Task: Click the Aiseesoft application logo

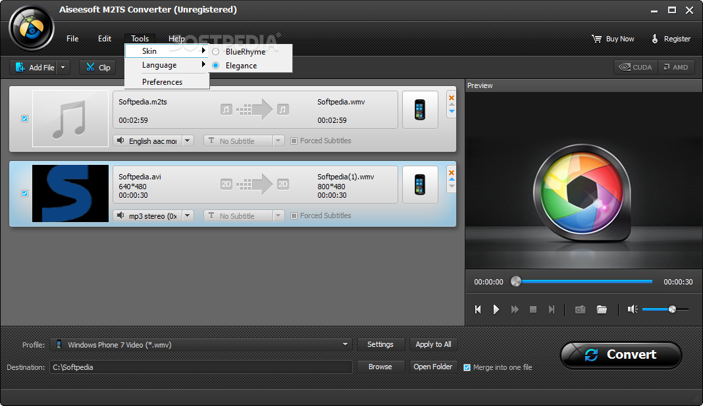Action: (32, 28)
